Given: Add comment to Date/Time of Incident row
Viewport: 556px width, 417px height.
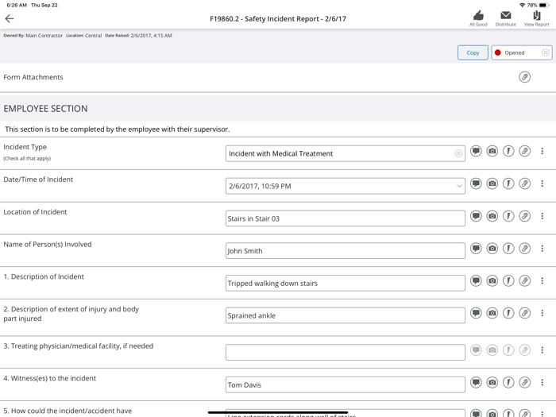Looking at the screenshot, I should (x=476, y=183).
